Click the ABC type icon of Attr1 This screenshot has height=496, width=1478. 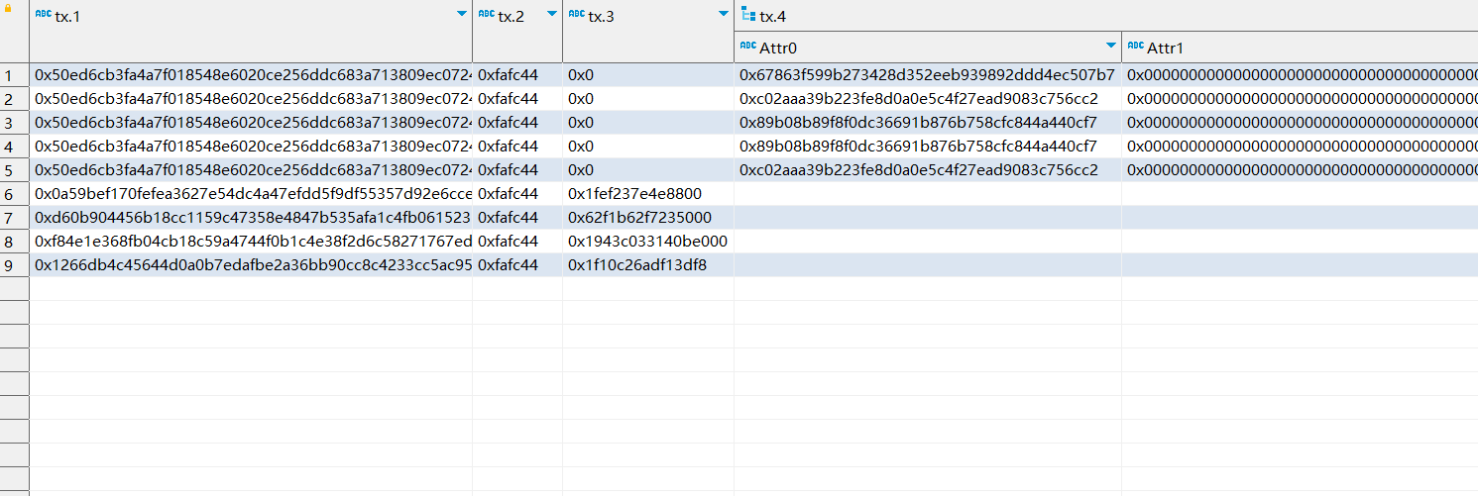pos(1136,47)
